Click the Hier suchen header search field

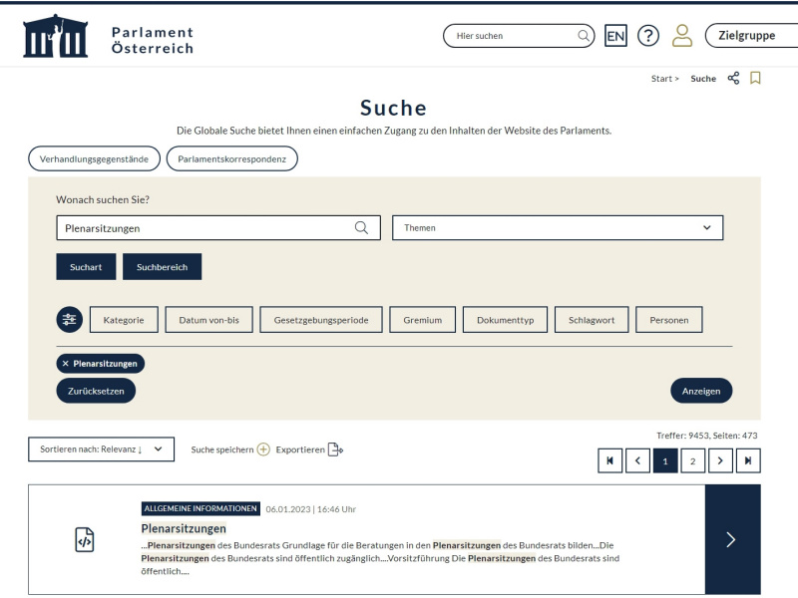pos(509,36)
